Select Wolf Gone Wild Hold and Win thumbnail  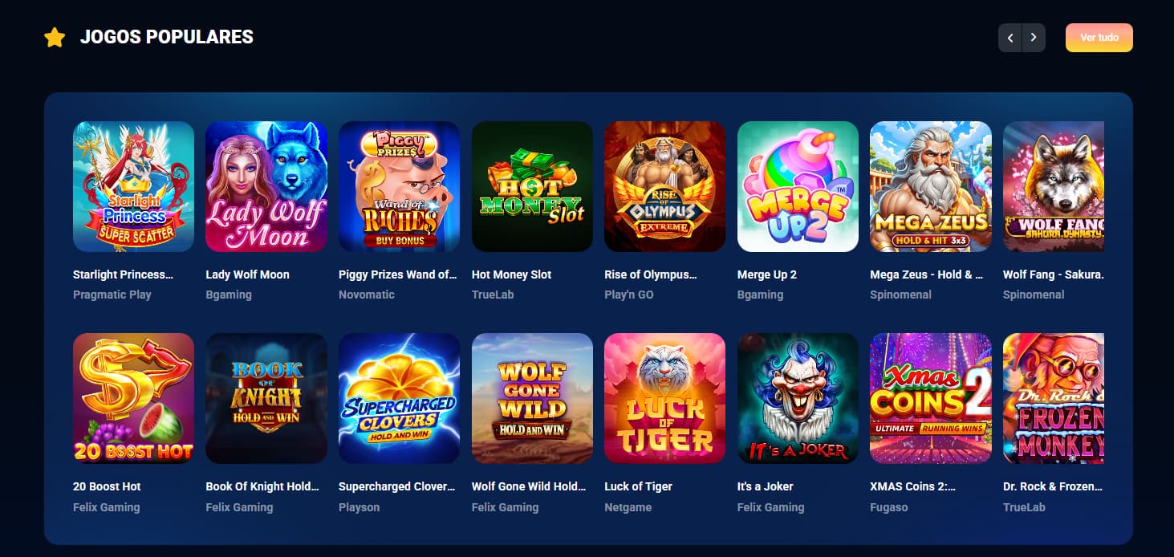click(x=532, y=398)
